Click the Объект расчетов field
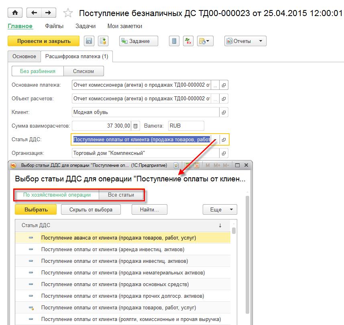This screenshot has height=325, width=344. coord(142,99)
